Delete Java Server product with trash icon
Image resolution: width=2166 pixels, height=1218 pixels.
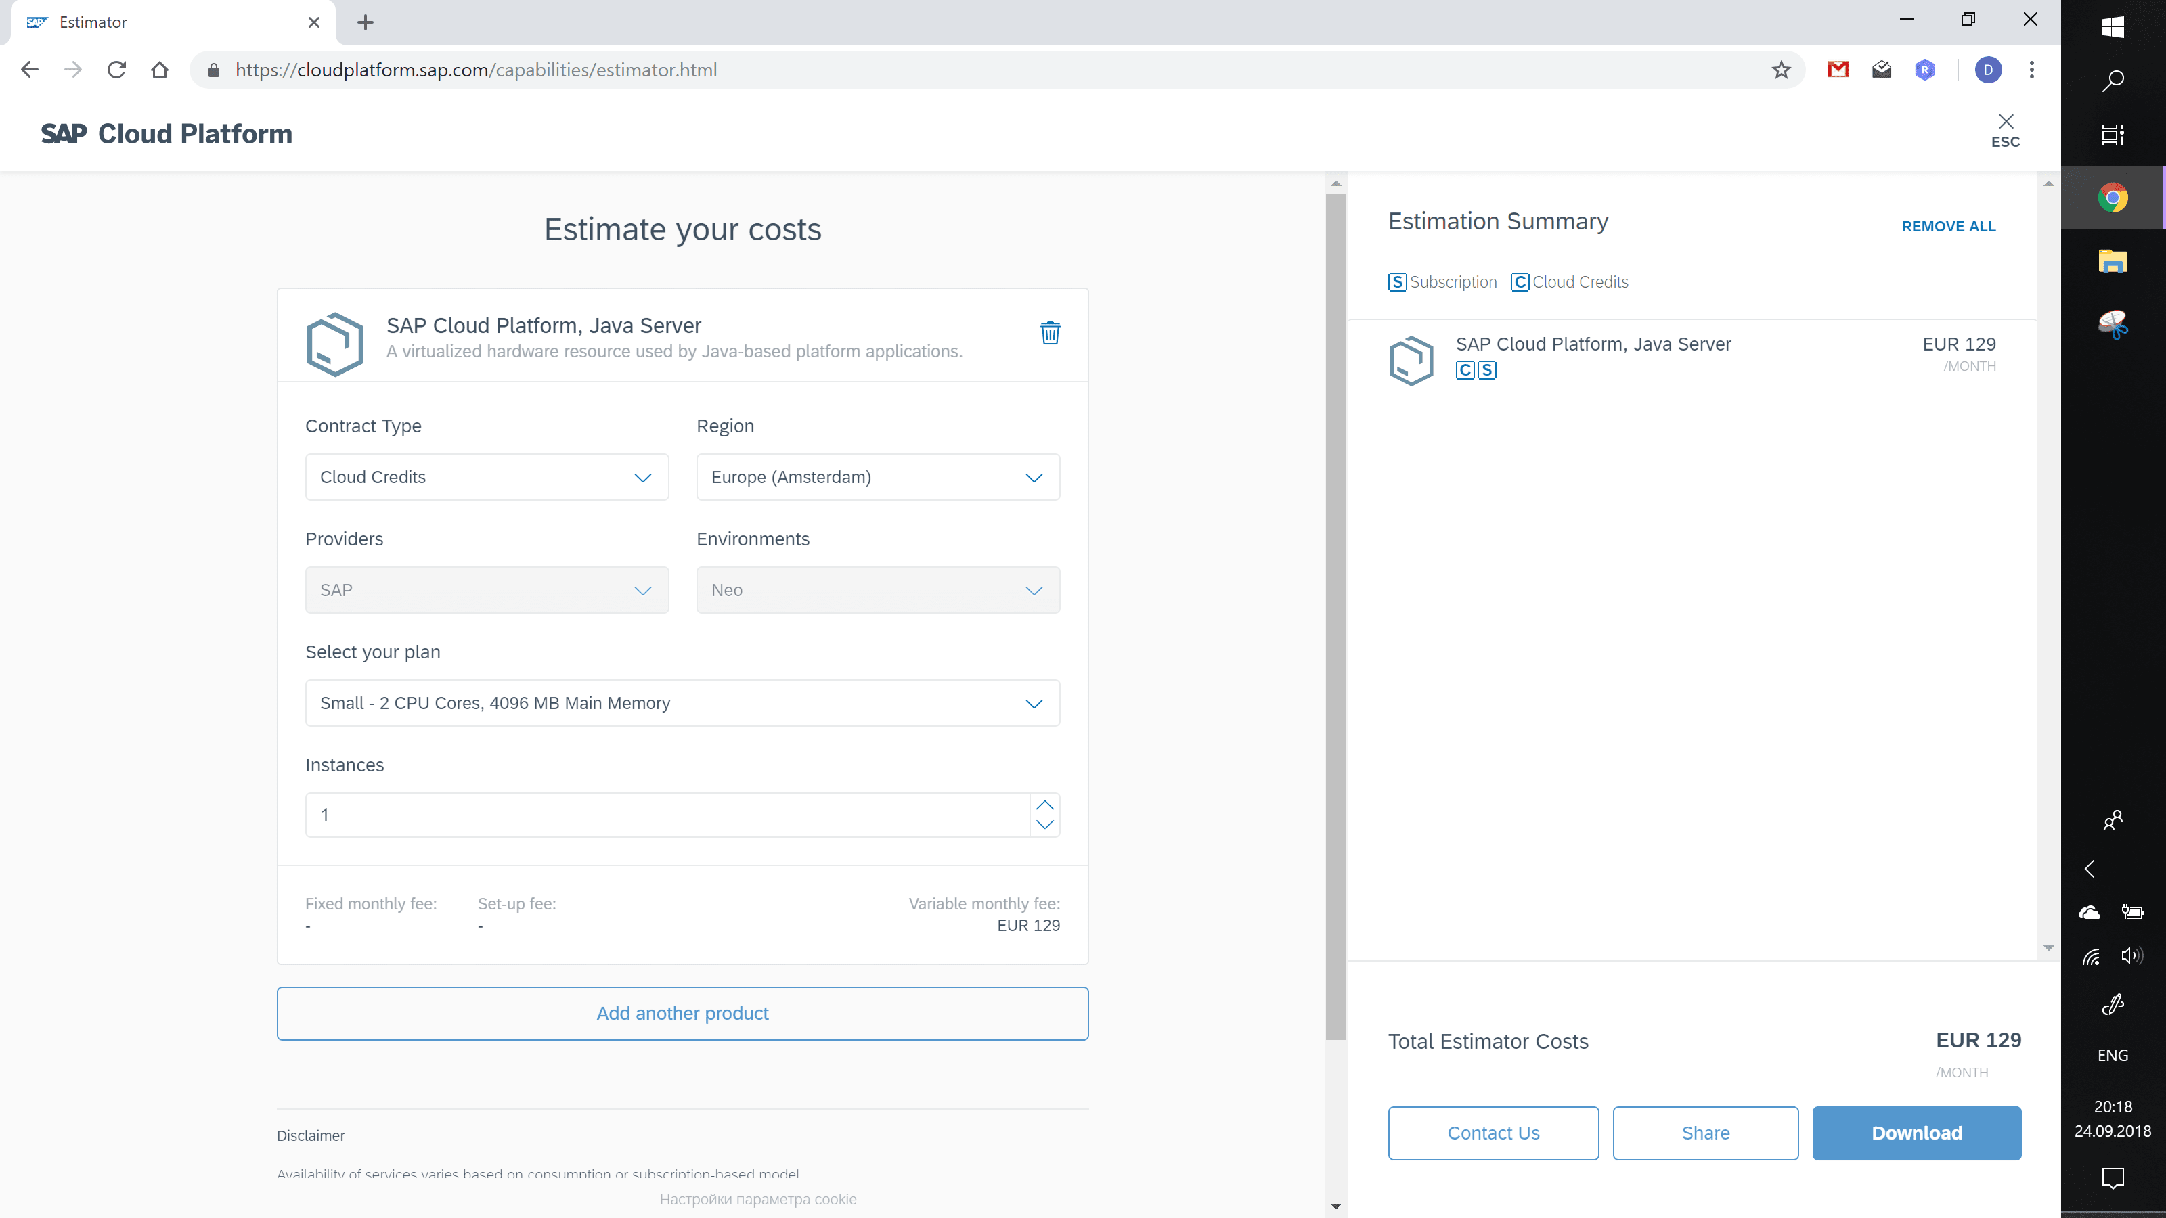pos(1051,333)
